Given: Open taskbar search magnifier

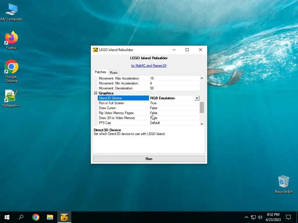Looking at the screenshot, I should click(21, 217).
